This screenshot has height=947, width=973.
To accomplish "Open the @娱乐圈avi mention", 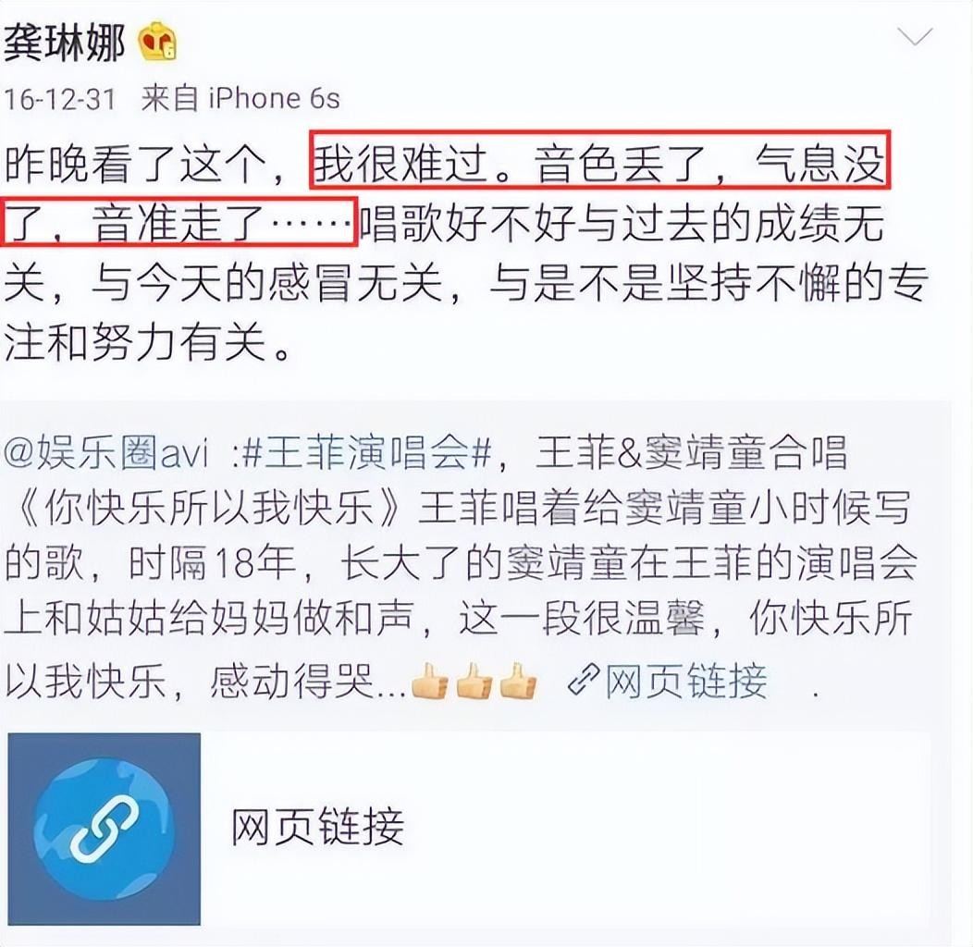I will tap(105, 452).
